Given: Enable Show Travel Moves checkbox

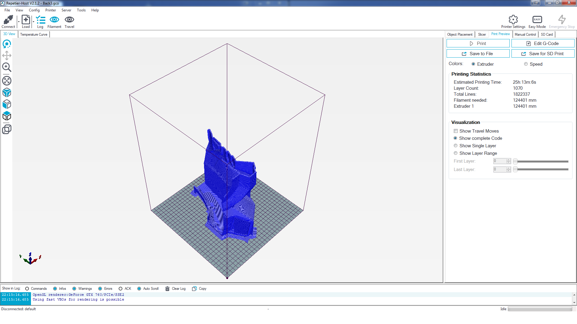Looking at the screenshot, I should pos(456,131).
